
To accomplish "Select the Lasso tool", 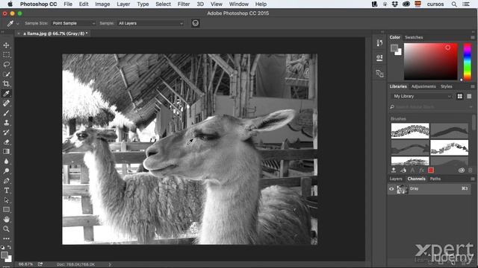I will coord(6,65).
